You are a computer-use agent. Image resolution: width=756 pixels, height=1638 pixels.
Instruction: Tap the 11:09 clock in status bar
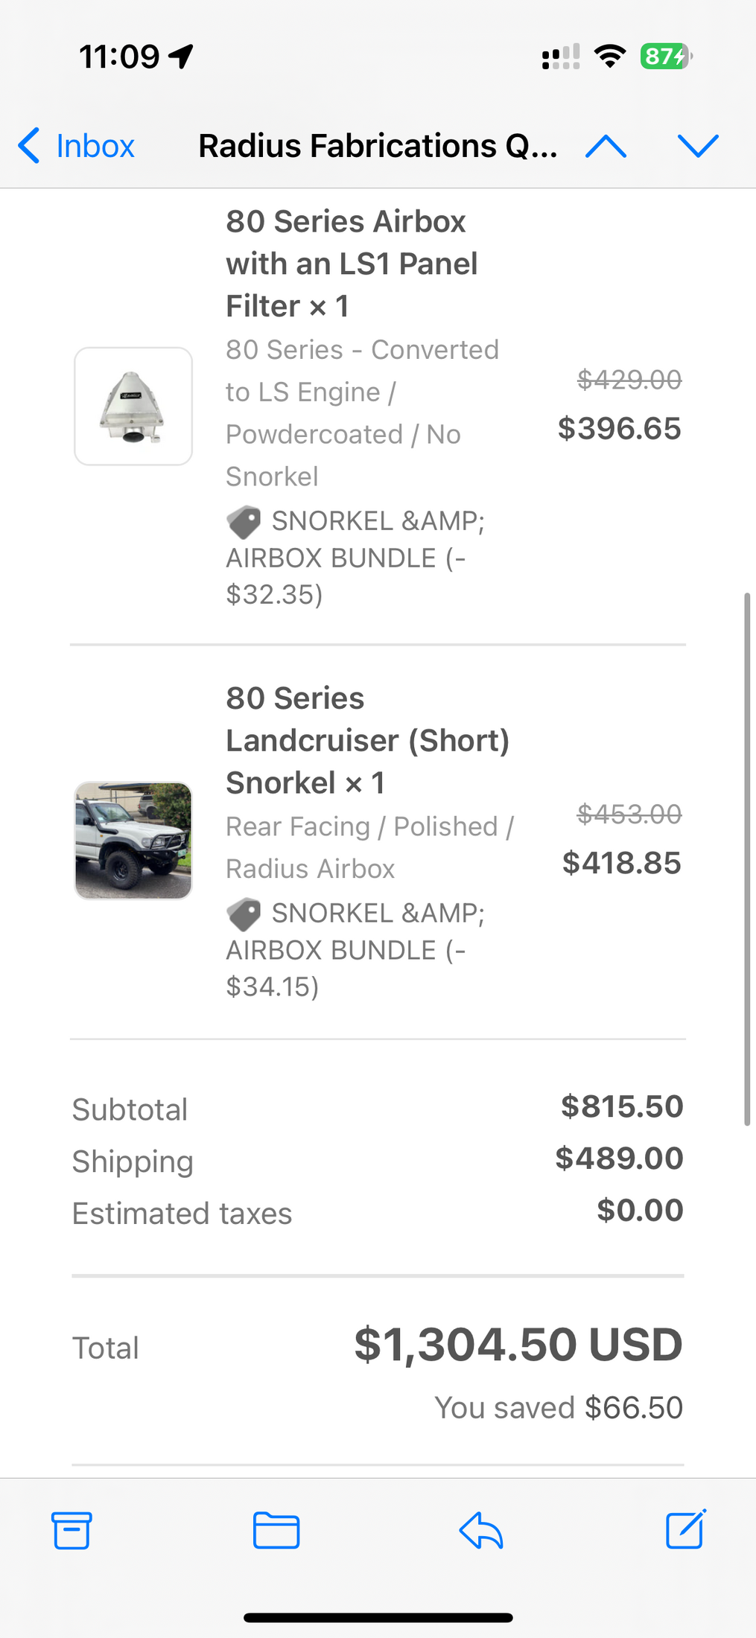[x=119, y=57]
